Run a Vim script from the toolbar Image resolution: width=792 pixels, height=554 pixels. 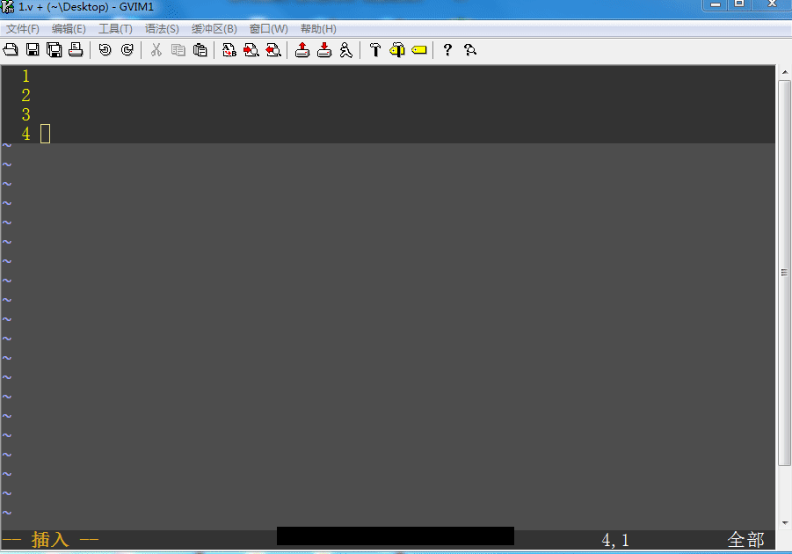click(345, 49)
